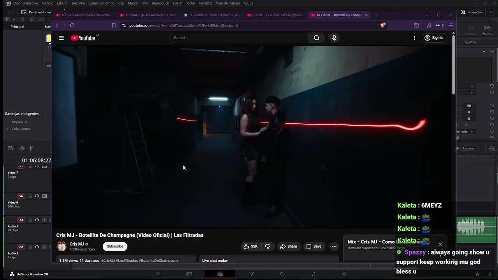
Task: Click the Share button
Action: pyautogui.click(x=288, y=246)
